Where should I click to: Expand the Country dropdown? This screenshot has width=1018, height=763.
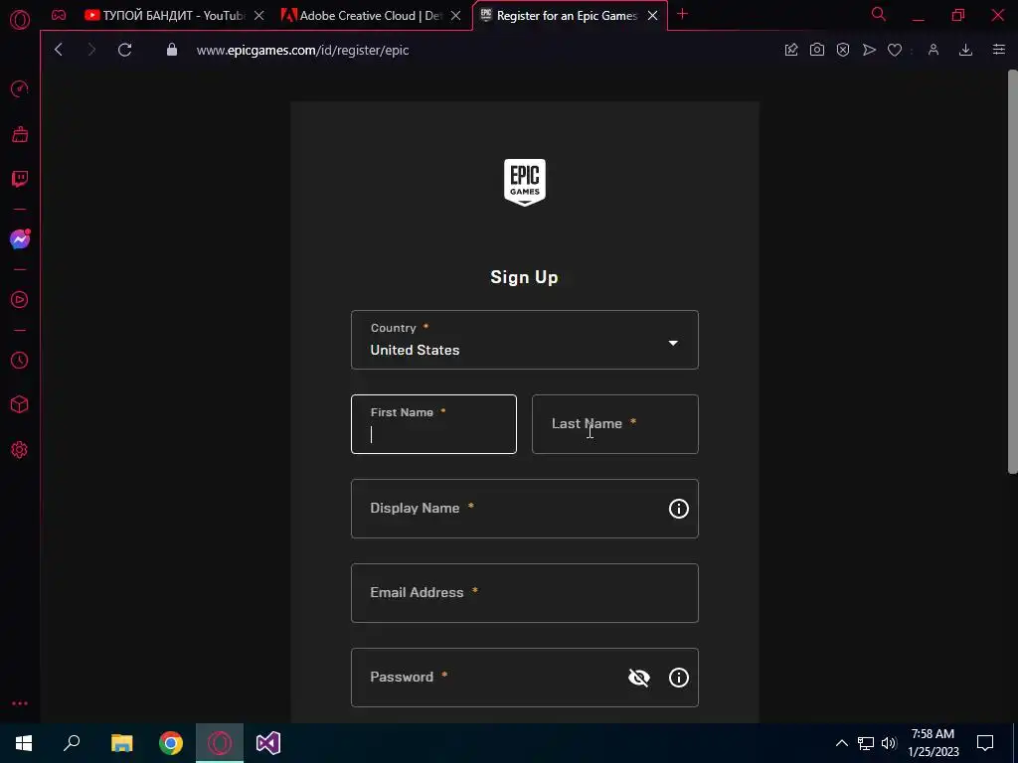click(525, 340)
